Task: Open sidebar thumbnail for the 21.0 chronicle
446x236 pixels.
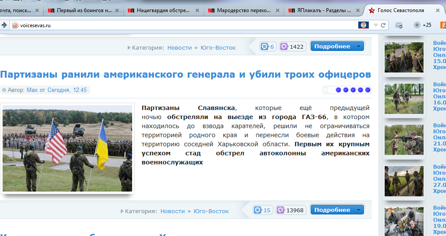Action: coord(404,140)
